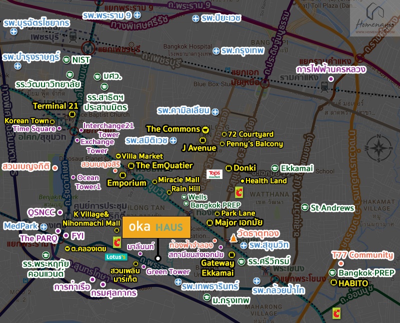
Task: Click the Ekkamai school icon
Action: [274, 168]
